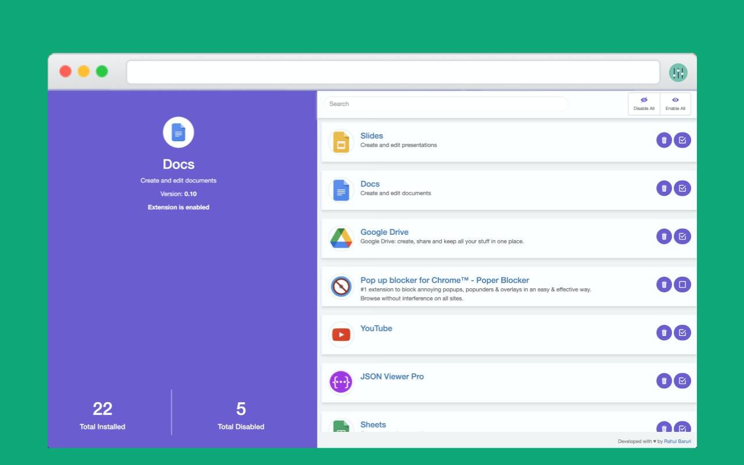Click the Docs heading in details panel
This screenshot has width=744, height=465.
[x=178, y=164]
